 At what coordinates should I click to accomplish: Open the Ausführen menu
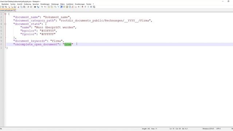coord(70,4)
